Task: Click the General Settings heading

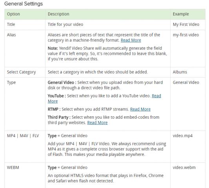Action: click(x=24, y=4)
